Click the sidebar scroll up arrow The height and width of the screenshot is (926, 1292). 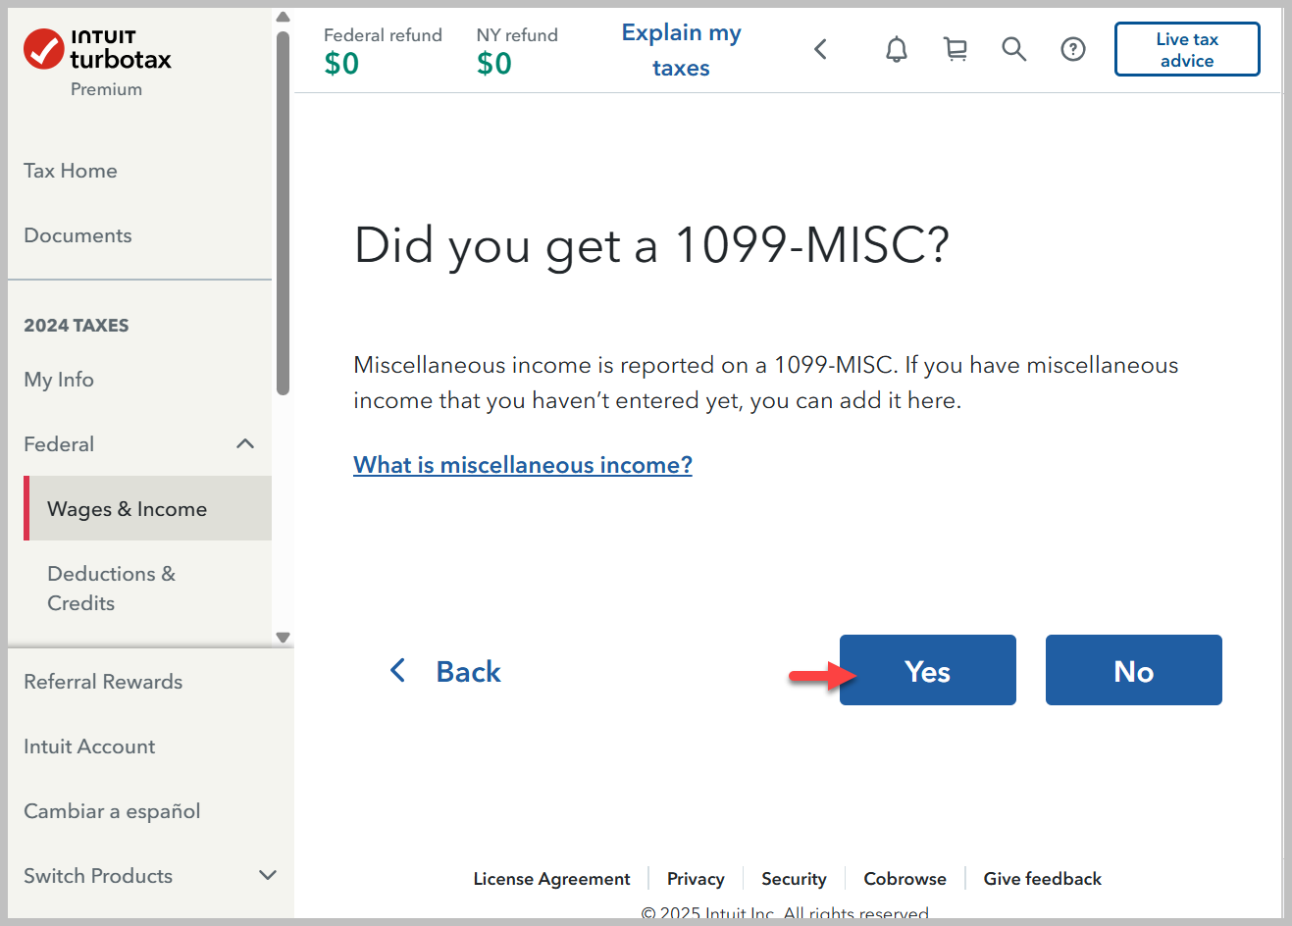pyautogui.click(x=284, y=17)
